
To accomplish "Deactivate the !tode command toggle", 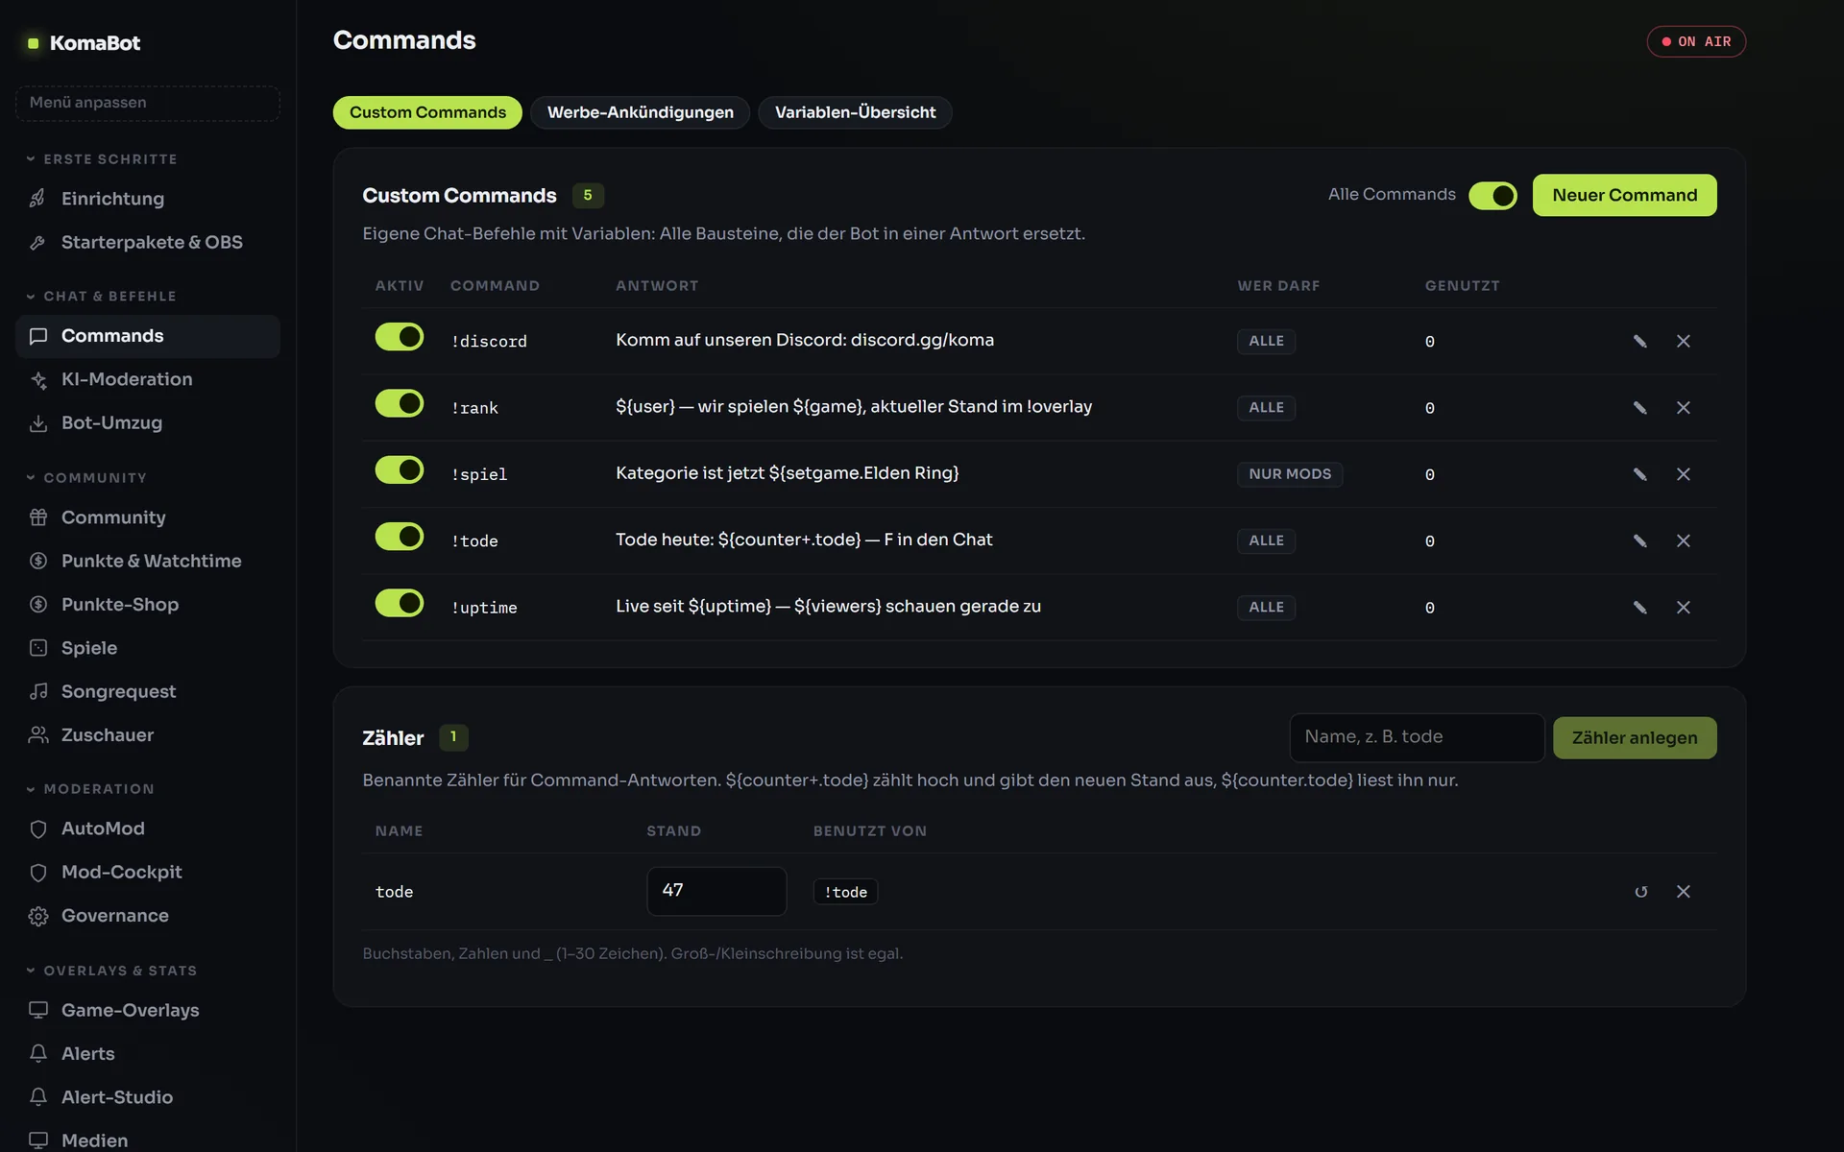I will 400,537.
